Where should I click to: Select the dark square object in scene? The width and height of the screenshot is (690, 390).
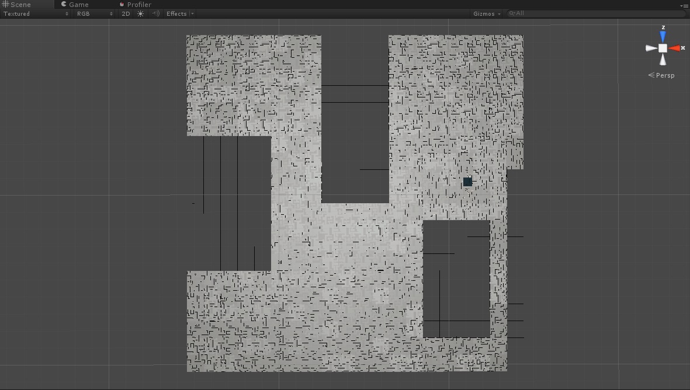tap(468, 182)
